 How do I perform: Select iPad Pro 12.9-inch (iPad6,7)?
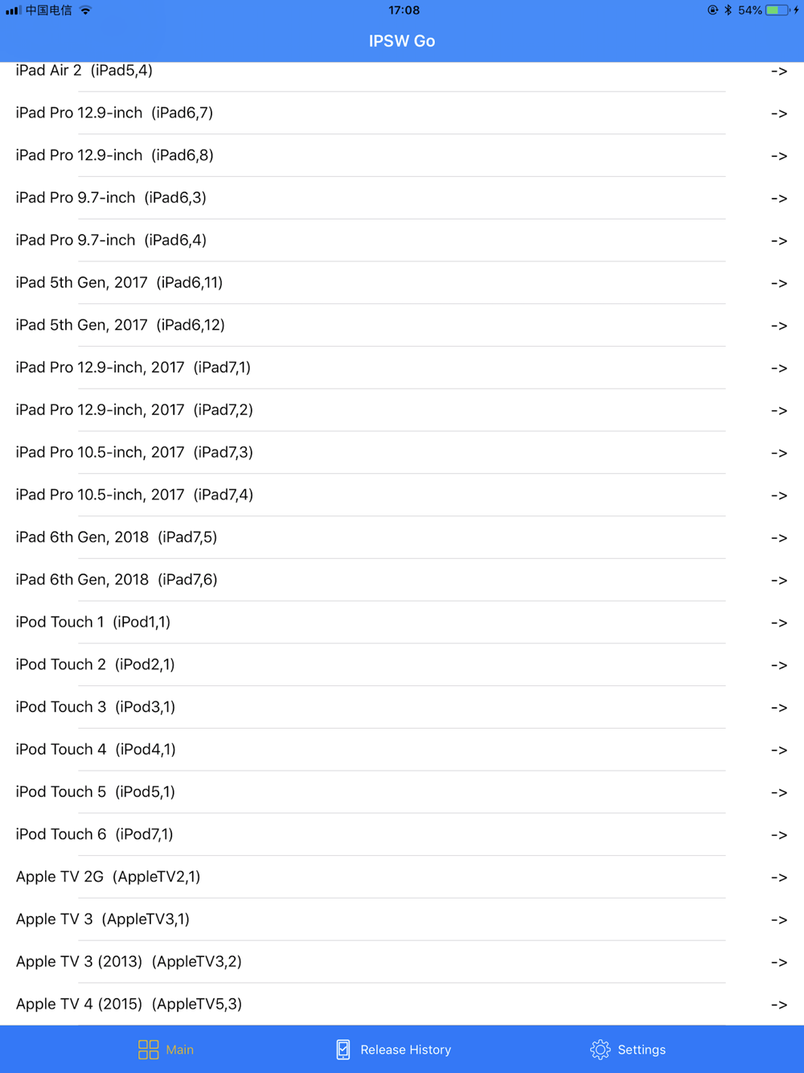(114, 113)
